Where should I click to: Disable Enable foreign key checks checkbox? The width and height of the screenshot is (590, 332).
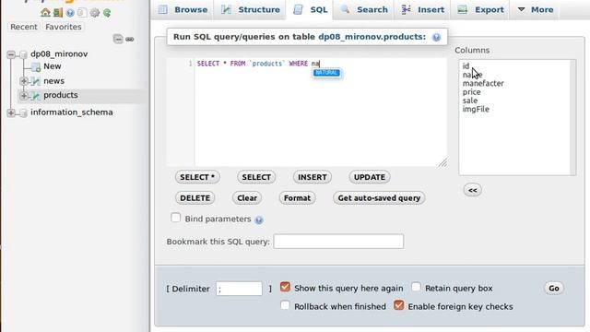[398, 305]
